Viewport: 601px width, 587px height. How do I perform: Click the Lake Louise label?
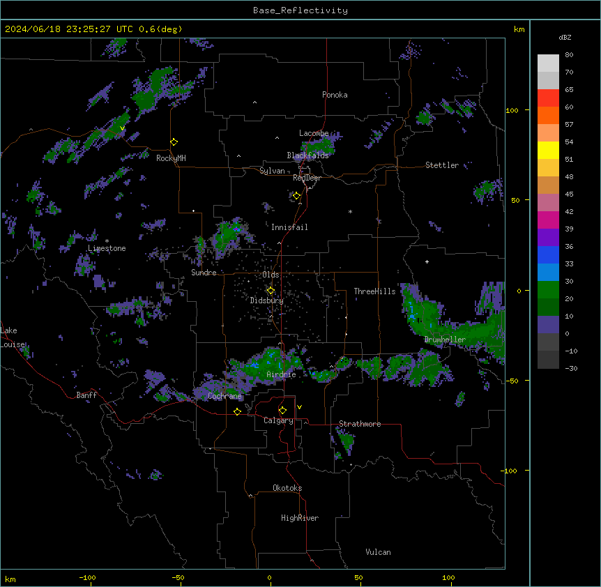tap(13, 337)
